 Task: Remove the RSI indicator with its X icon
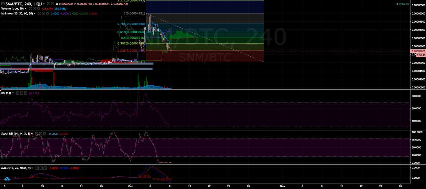point(26,93)
